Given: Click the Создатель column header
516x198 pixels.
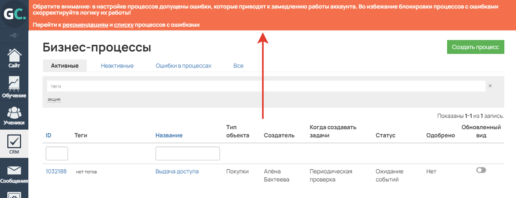Looking at the screenshot, I should pyautogui.click(x=279, y=135).
